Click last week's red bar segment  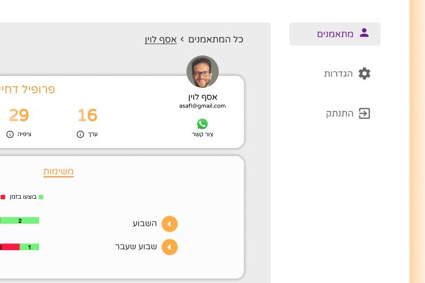point(10,247)
